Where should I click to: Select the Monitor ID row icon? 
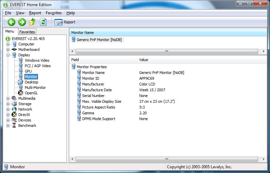pos(79,78)
